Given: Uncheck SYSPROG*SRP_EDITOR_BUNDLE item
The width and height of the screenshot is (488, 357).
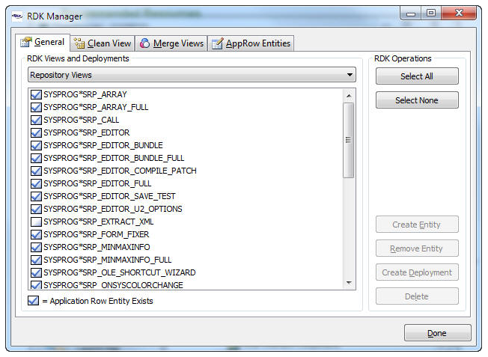Looking at the screenshot, I should coord(35,146).
